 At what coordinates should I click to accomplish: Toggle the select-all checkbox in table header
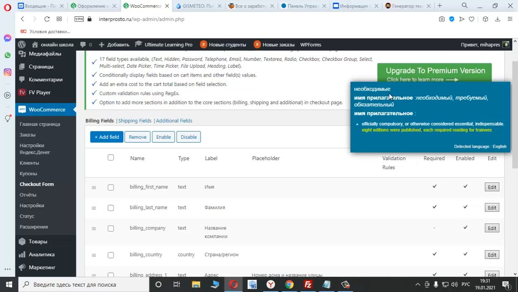(111, 158)
